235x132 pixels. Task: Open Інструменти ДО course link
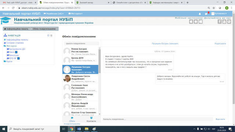pyautogui.click(x=17, y=49)
